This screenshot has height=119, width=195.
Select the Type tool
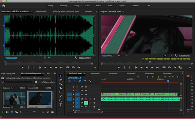coord(61,105)
